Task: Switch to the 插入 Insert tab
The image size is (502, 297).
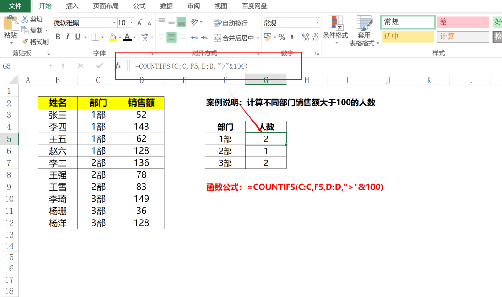Action: 72,6
